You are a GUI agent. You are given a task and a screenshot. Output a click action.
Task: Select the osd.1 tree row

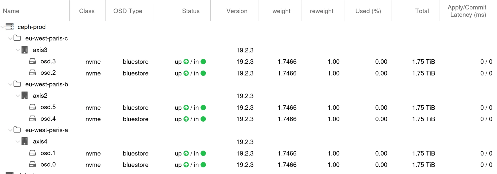[48, 153]
